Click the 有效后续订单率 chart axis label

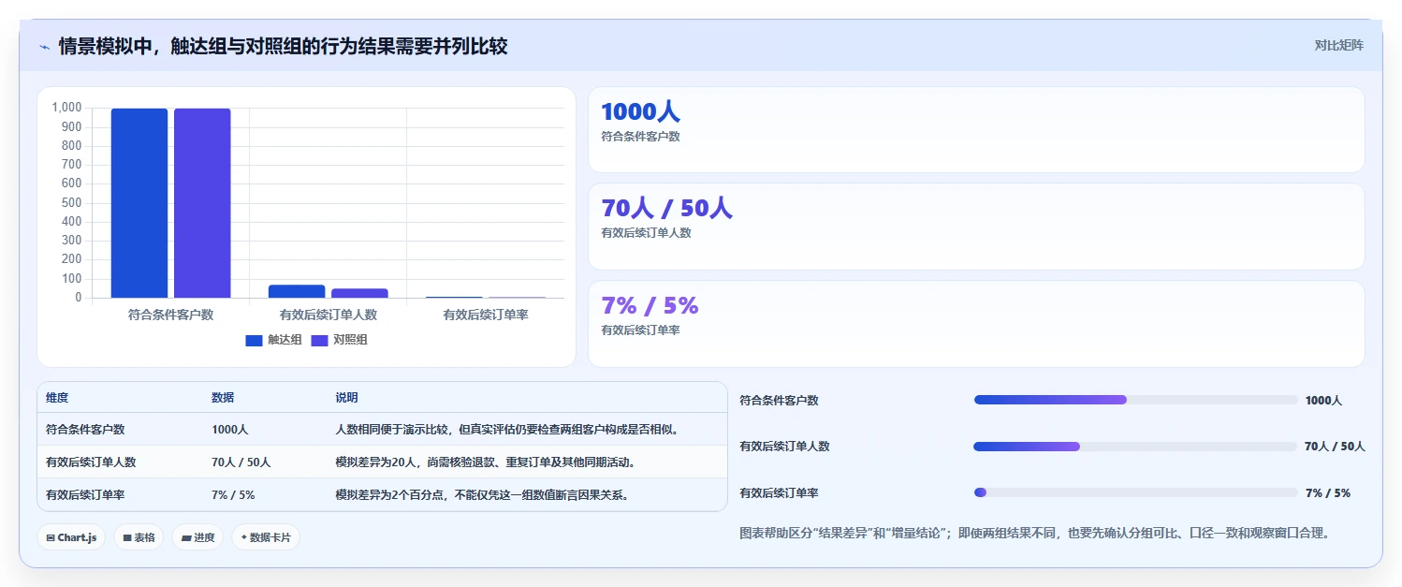click(x=486, y=315)
